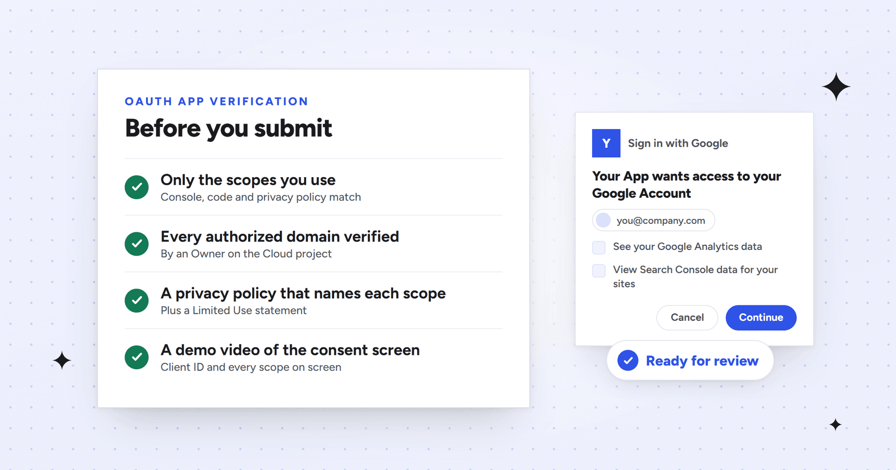Viewport: 896px width, 470px height.
Task: Click 'Client ID and every scope on screen' text
Action: tap(251, 367)
